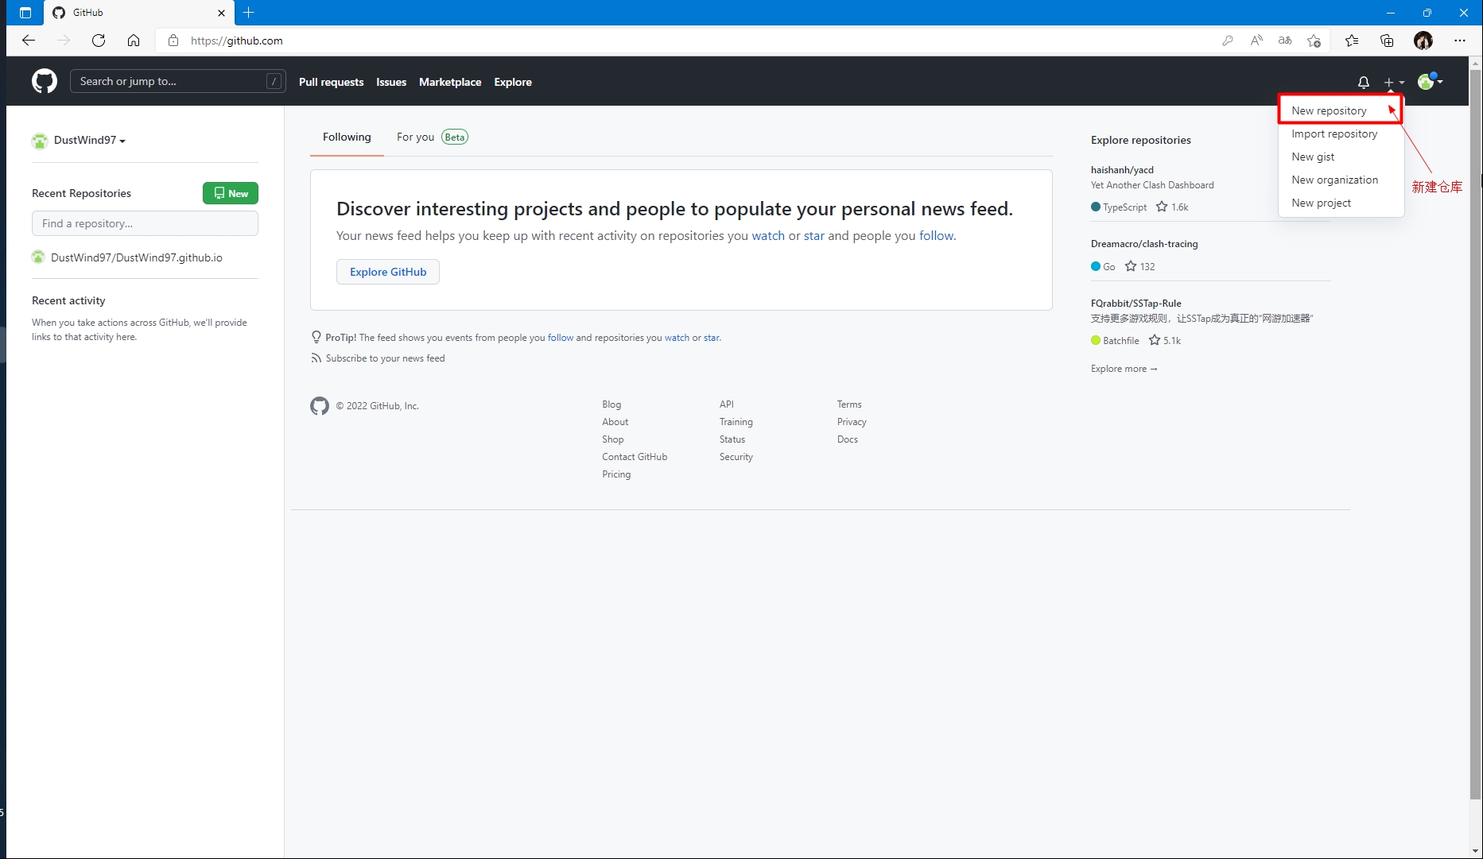Open a new browser tab
Screen dimensions: 1483x859
[x=249, y=13]
